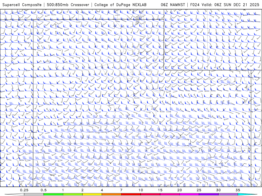Click the '06Z NAMNST' model run label

click(173, 5)
